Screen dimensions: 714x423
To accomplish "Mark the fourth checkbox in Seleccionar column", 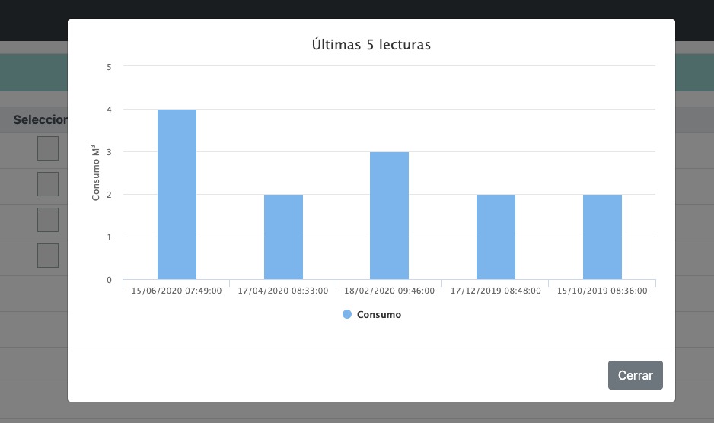I will pos(48,256).
